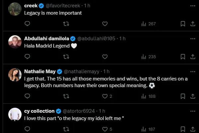199x133 pixels.
Task: Repost creek's Legacy tweet
Action: pos(66,24)
